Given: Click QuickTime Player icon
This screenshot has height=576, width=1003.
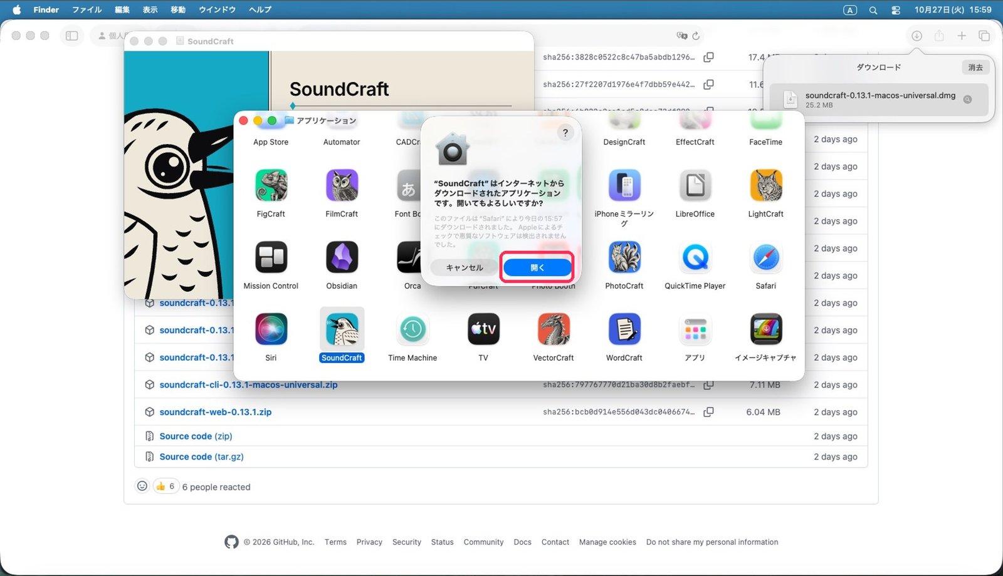Looking at the screenshot, I should click(695, 257).
